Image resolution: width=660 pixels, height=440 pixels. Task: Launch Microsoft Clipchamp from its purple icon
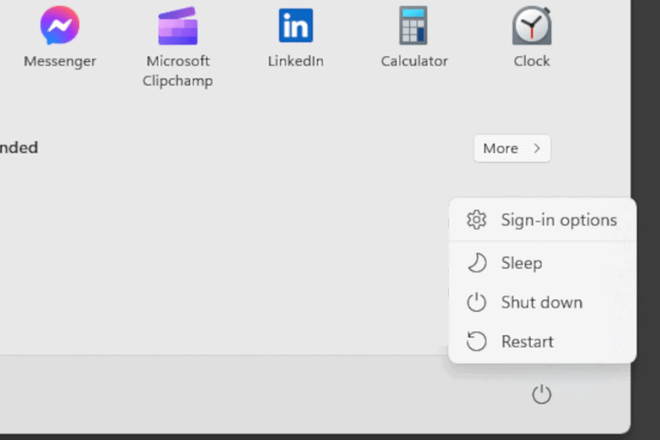click(x=178, y=26)
